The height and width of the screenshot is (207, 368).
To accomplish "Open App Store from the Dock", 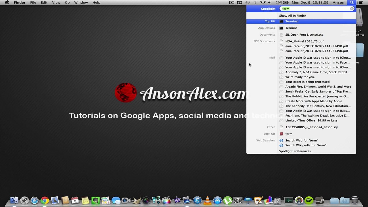I will click(217, 200).
